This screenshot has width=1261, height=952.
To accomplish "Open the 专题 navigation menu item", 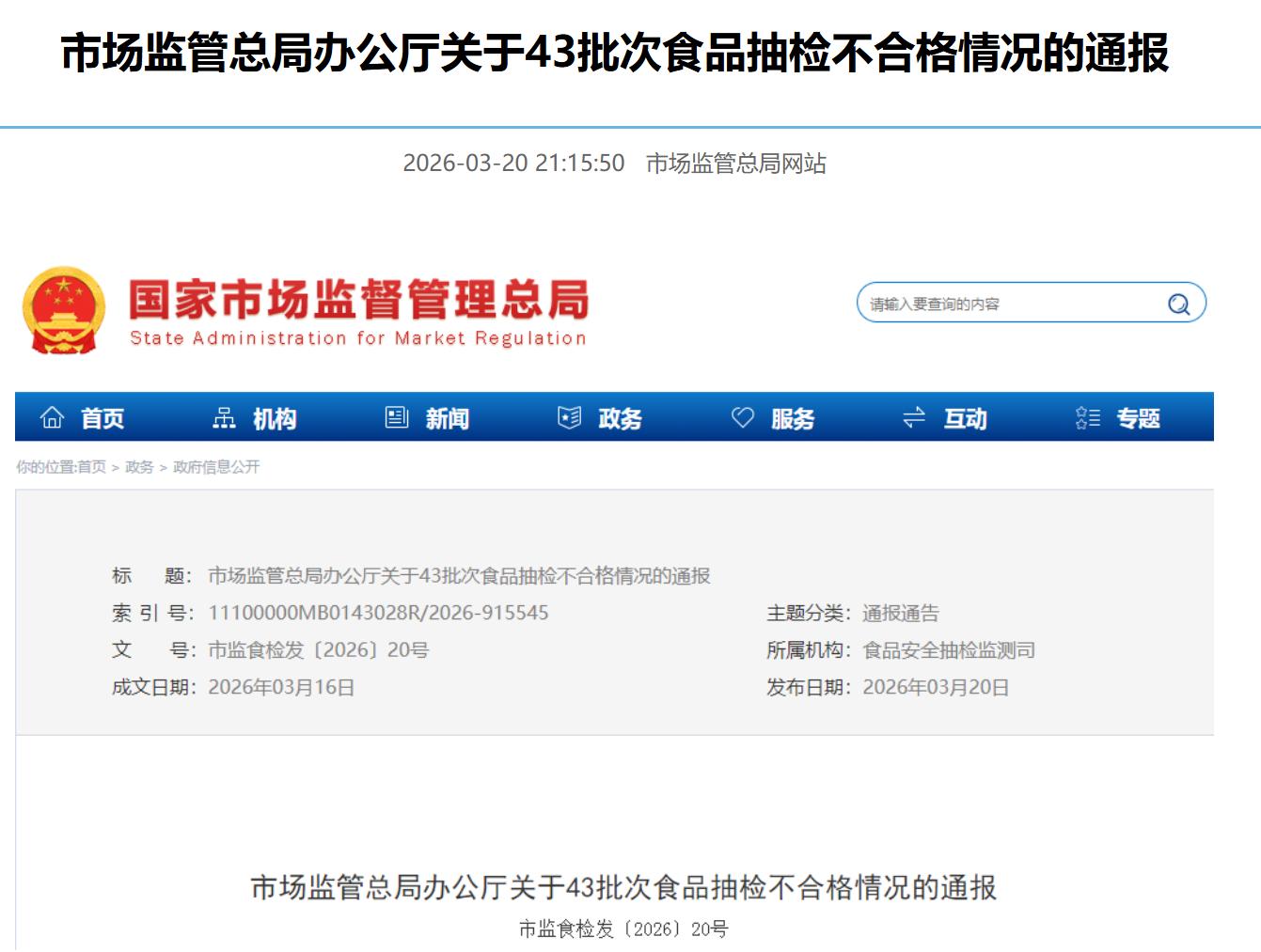I will pos(1138,419).
